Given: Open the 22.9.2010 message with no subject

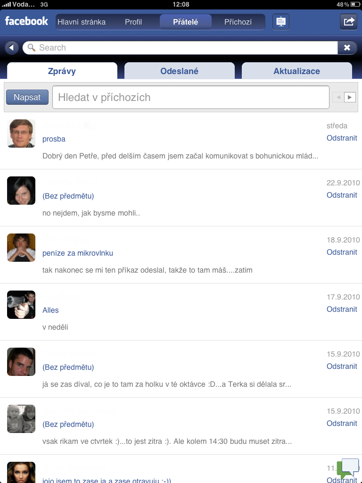Looking at the screenshot, I should point(68,196).
